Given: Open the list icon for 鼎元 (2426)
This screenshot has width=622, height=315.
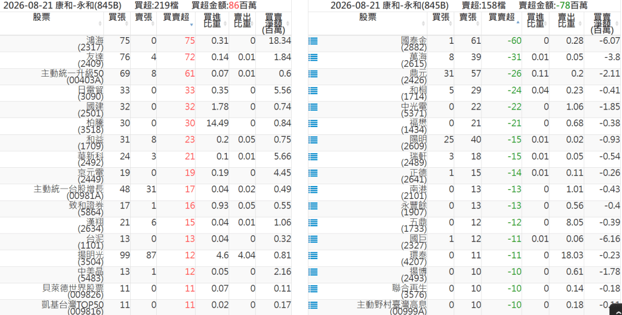Looking at the screenshot, I should pos(313,74).
